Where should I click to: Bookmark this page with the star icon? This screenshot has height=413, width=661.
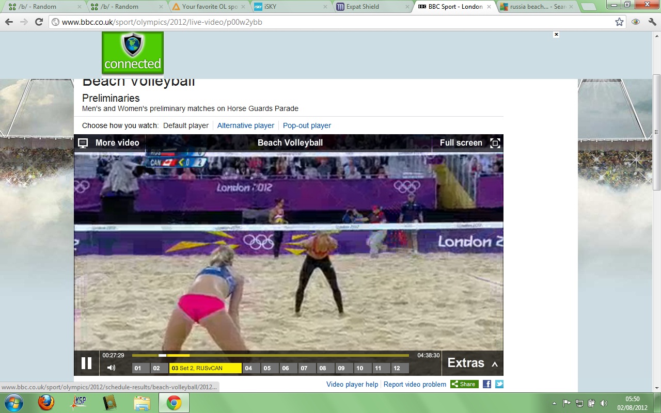pos(619,22)
